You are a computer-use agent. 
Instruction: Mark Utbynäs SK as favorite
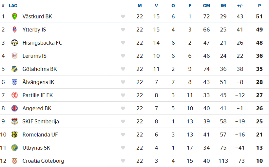[123, 148]
